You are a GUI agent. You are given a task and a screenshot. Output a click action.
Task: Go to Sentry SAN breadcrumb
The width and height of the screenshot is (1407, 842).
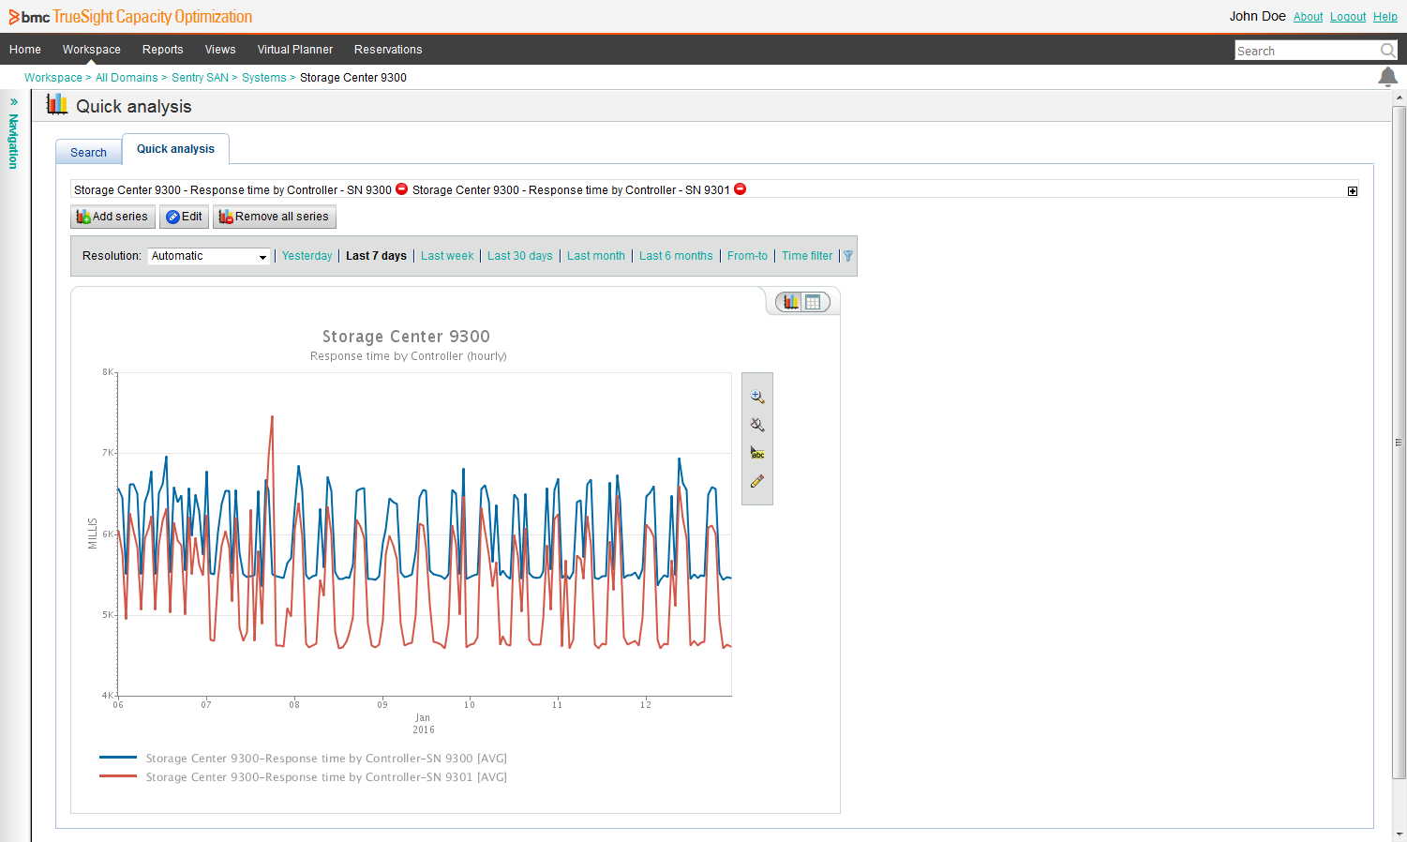pos(200,78)
